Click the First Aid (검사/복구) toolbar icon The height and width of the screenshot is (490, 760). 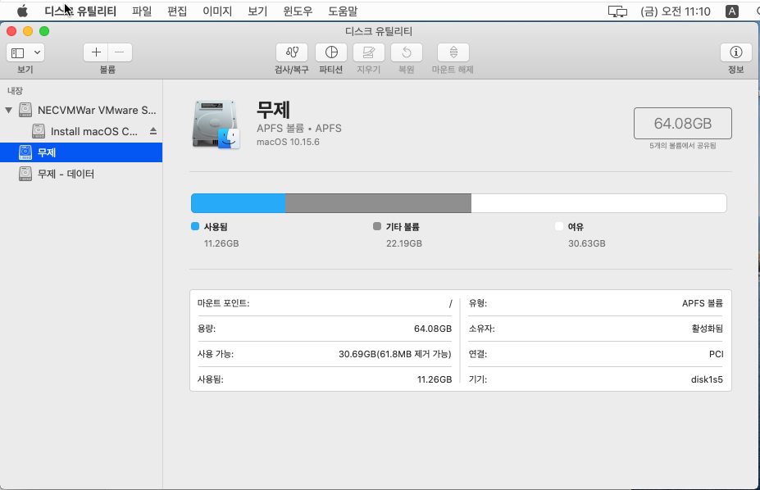click(x=292, y=52)
